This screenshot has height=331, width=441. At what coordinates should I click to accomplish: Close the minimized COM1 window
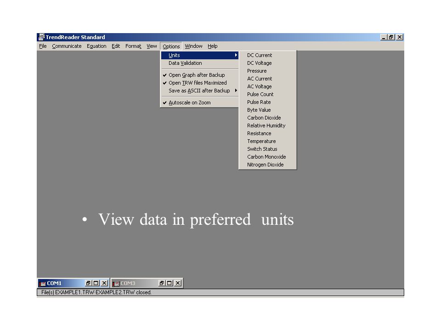coord(104,283)
